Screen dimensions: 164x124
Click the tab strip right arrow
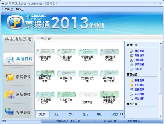click(123, 114)
